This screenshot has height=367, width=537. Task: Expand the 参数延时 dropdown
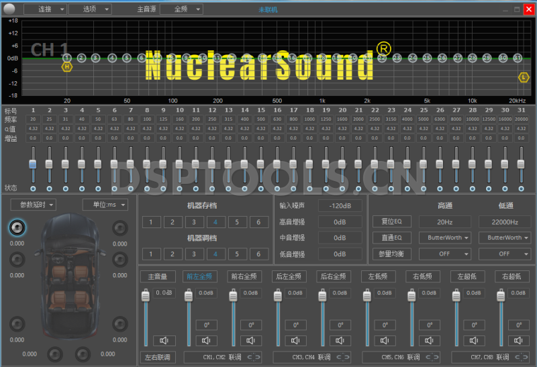click(33, 205)
